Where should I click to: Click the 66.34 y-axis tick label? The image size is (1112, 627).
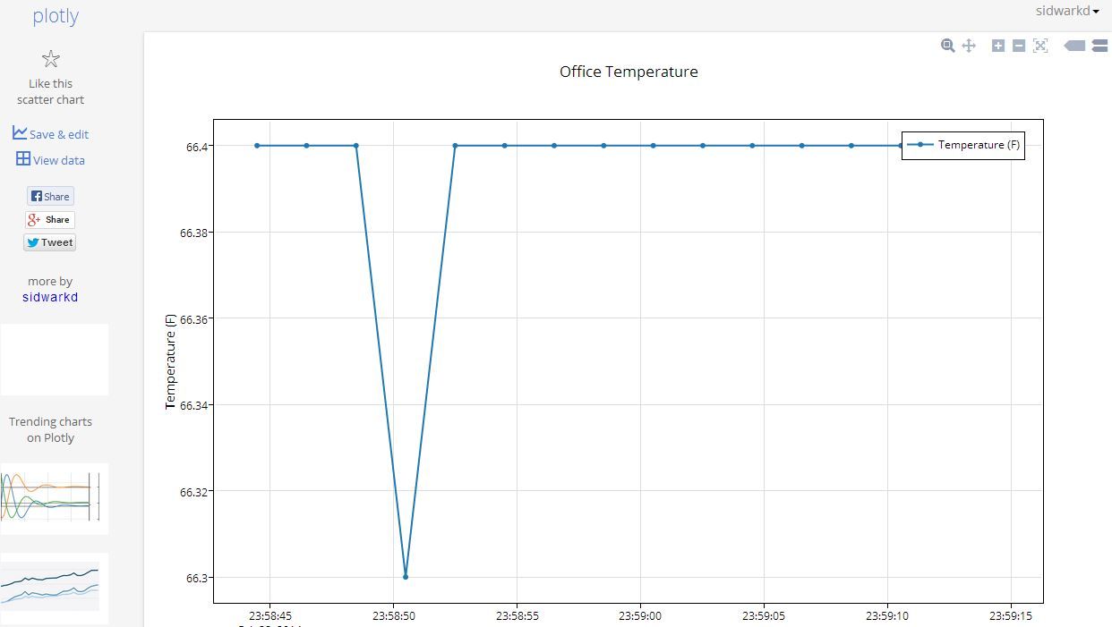pyautogui.click(x=194, y=405)
